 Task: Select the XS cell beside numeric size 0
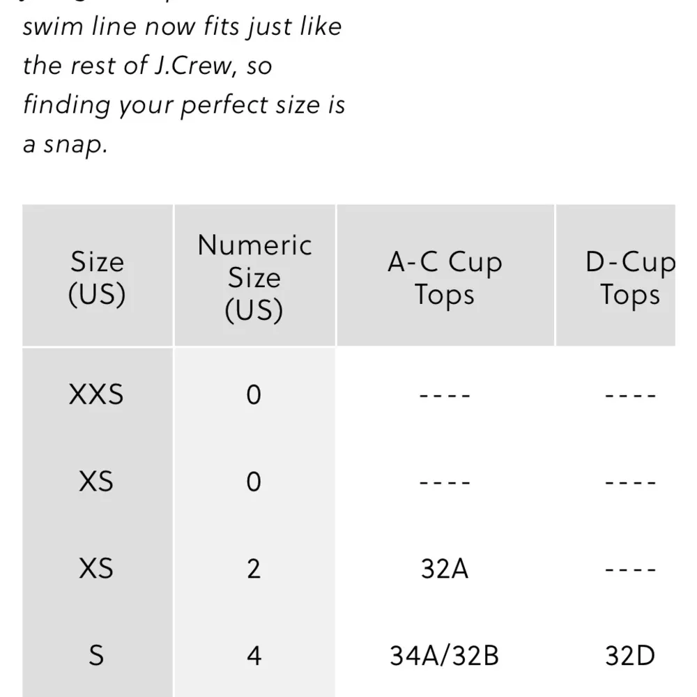(97, 482)
